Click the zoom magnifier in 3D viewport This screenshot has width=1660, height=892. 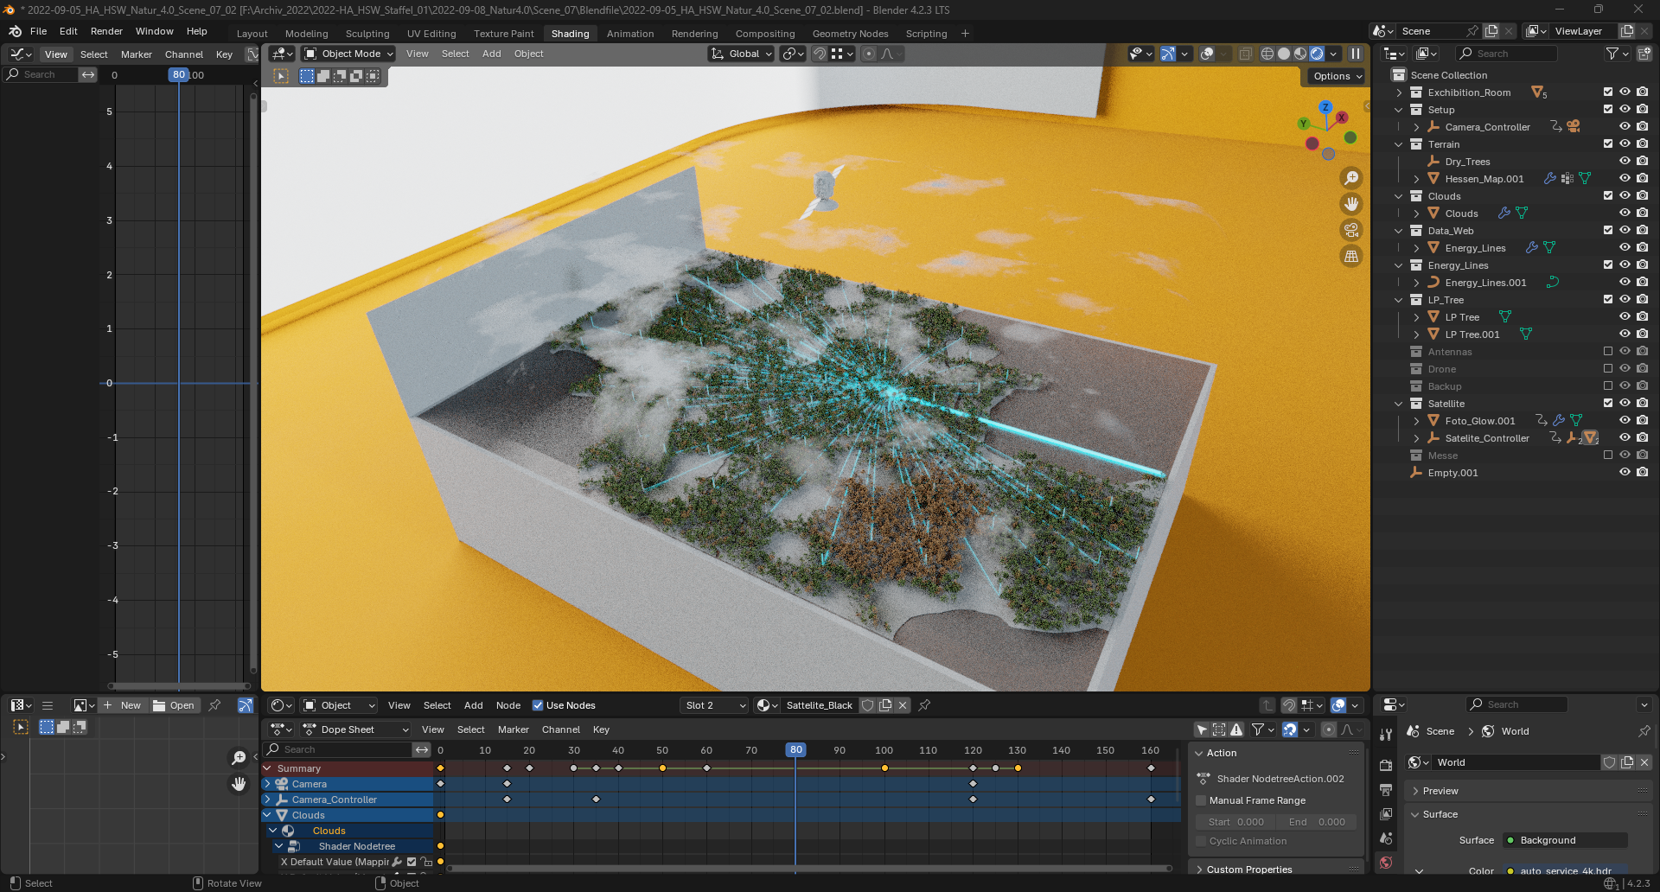coord(1351,178)
